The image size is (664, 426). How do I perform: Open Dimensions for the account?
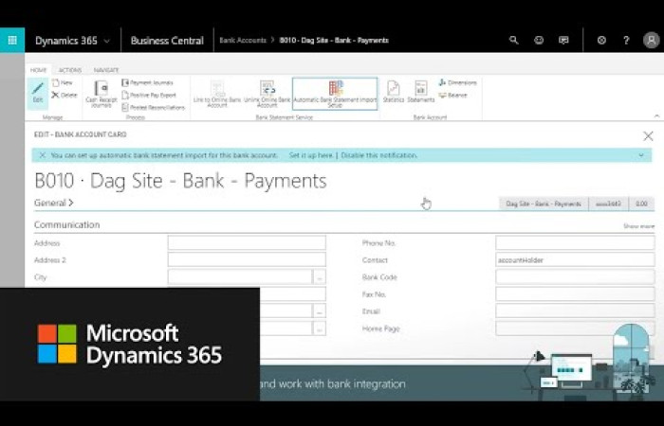point(458,83)
